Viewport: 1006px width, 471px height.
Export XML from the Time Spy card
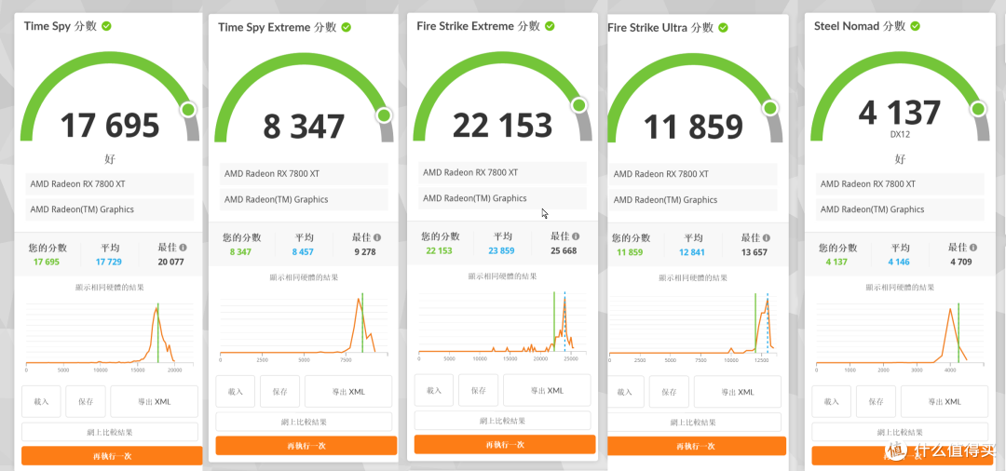click(x=154, y=402)
